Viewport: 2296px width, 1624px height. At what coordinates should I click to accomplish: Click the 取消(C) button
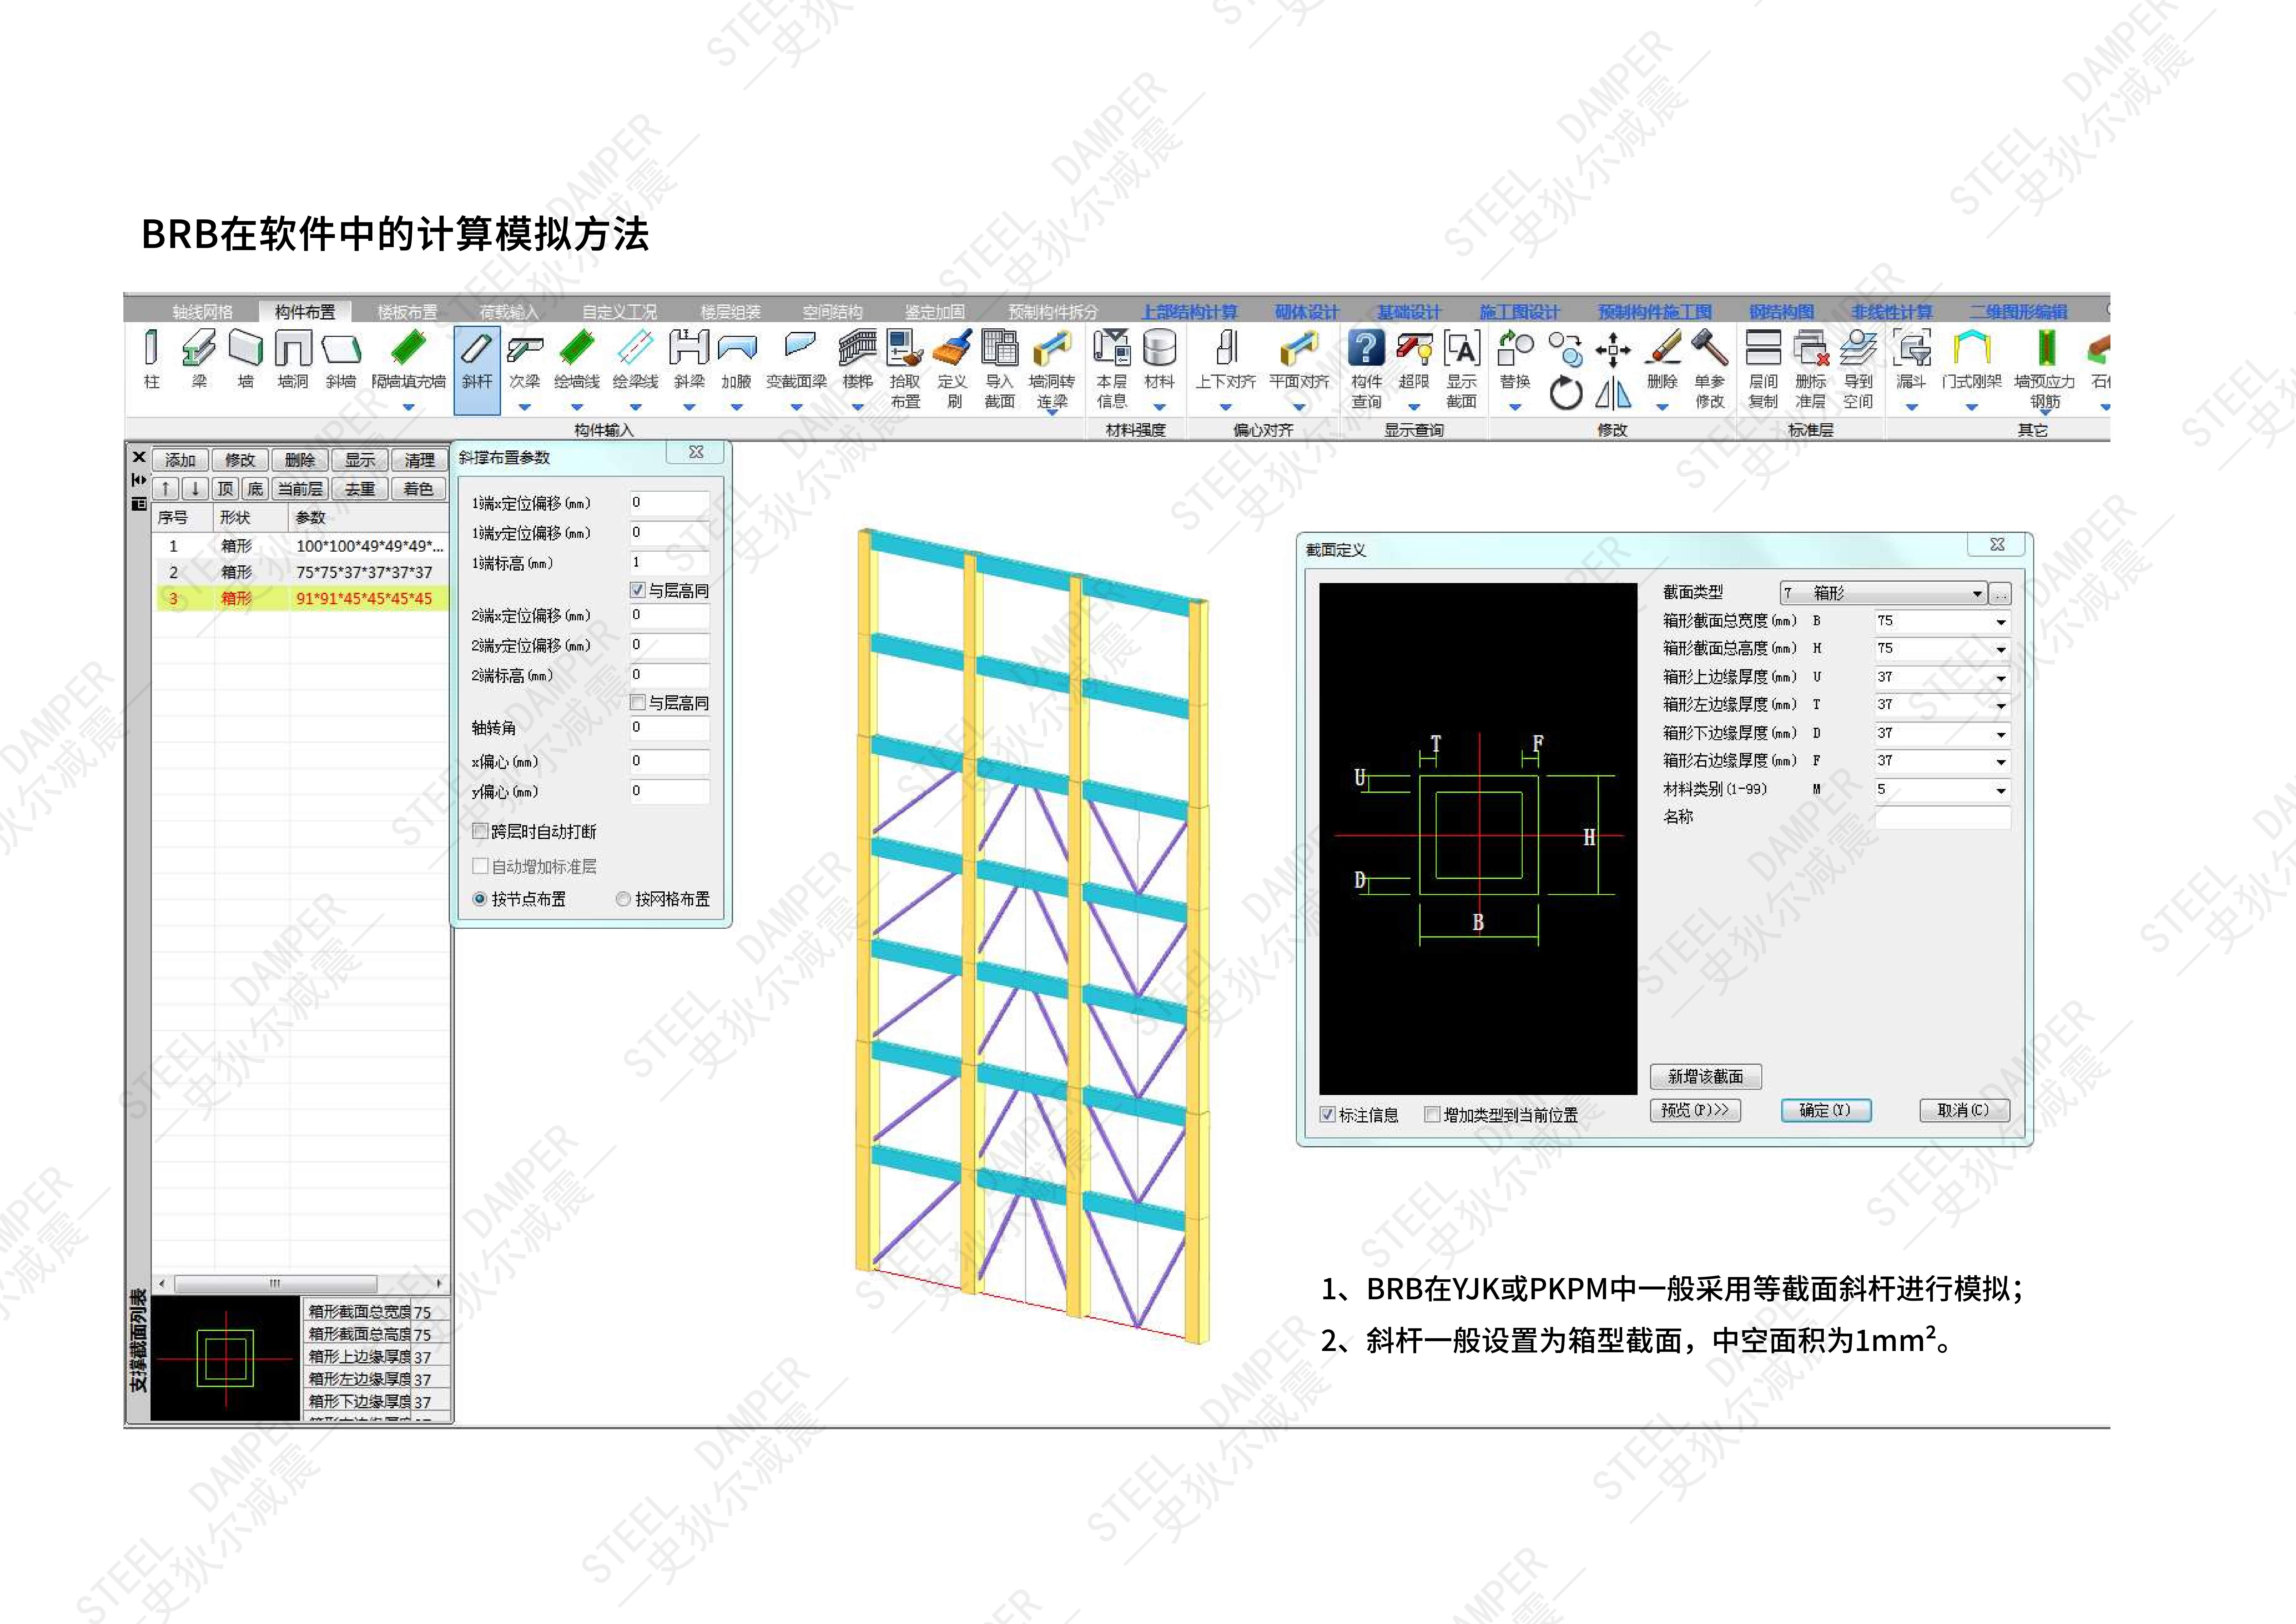[x=1964, y=1111]
